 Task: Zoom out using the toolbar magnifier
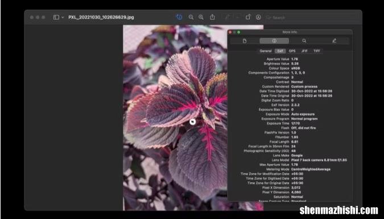[x=191, y=17]
